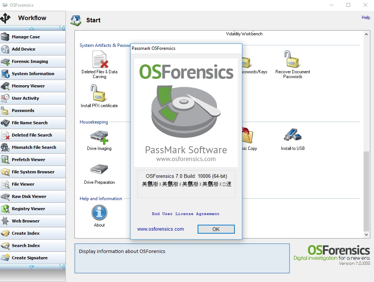Click scrollbar down arrow in Start panel
The image size is (374, 282).
coord(366,235)
